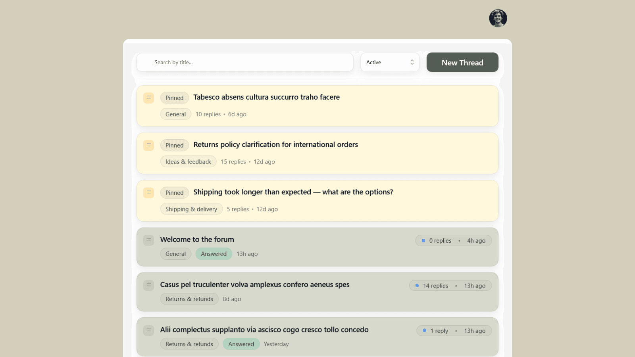Select Returns & refunds tag on Casus thread
This screenshot has height=357, width=635.
click(x=189, y=299)
